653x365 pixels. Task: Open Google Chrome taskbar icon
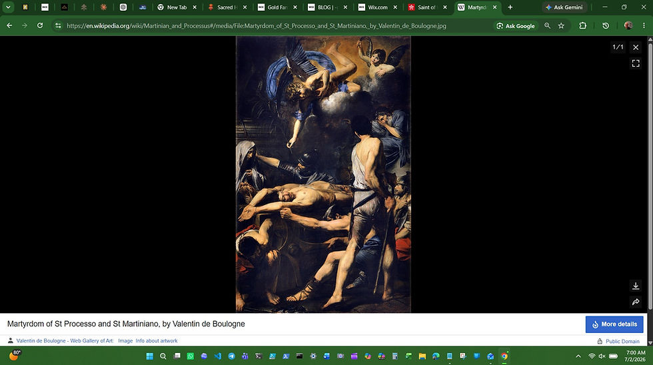pos(504,356)
